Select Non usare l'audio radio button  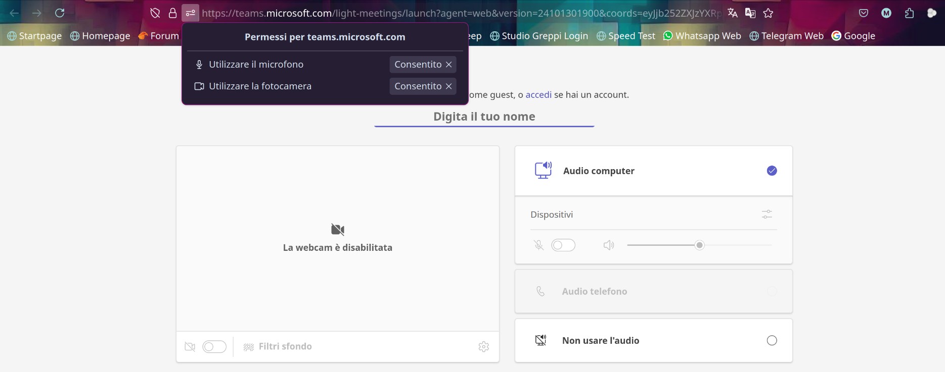point(772,341)
